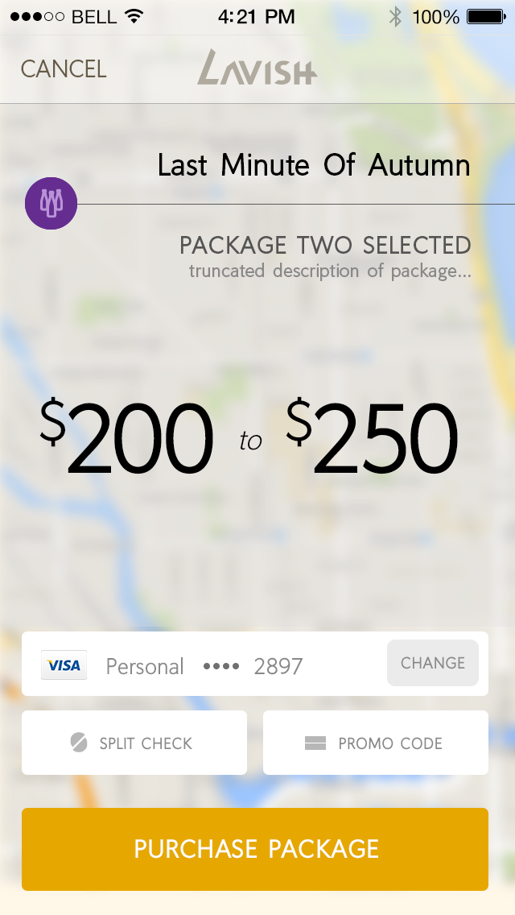Image resolution: width=515 pixels, height=915 pixels.
Task: Click the Visa card logo
Action: [64, 665]
